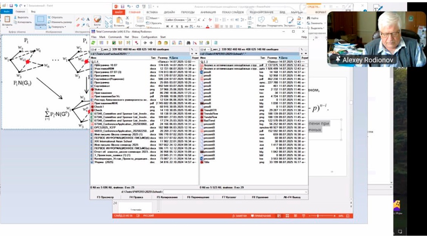Click PowerPoint zoom-in plus button

click(x=334, y=216)
